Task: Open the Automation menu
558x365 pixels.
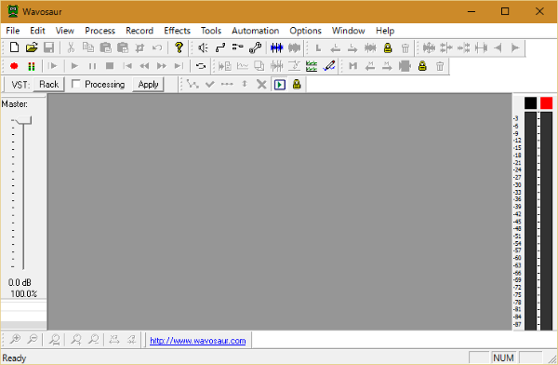Action: (x=256, y=31)
